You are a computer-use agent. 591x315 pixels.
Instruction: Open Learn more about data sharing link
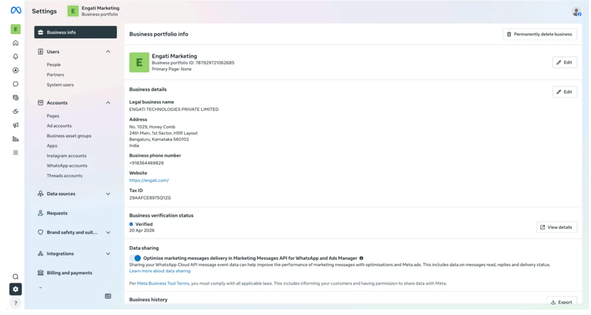tap(160, 271)
